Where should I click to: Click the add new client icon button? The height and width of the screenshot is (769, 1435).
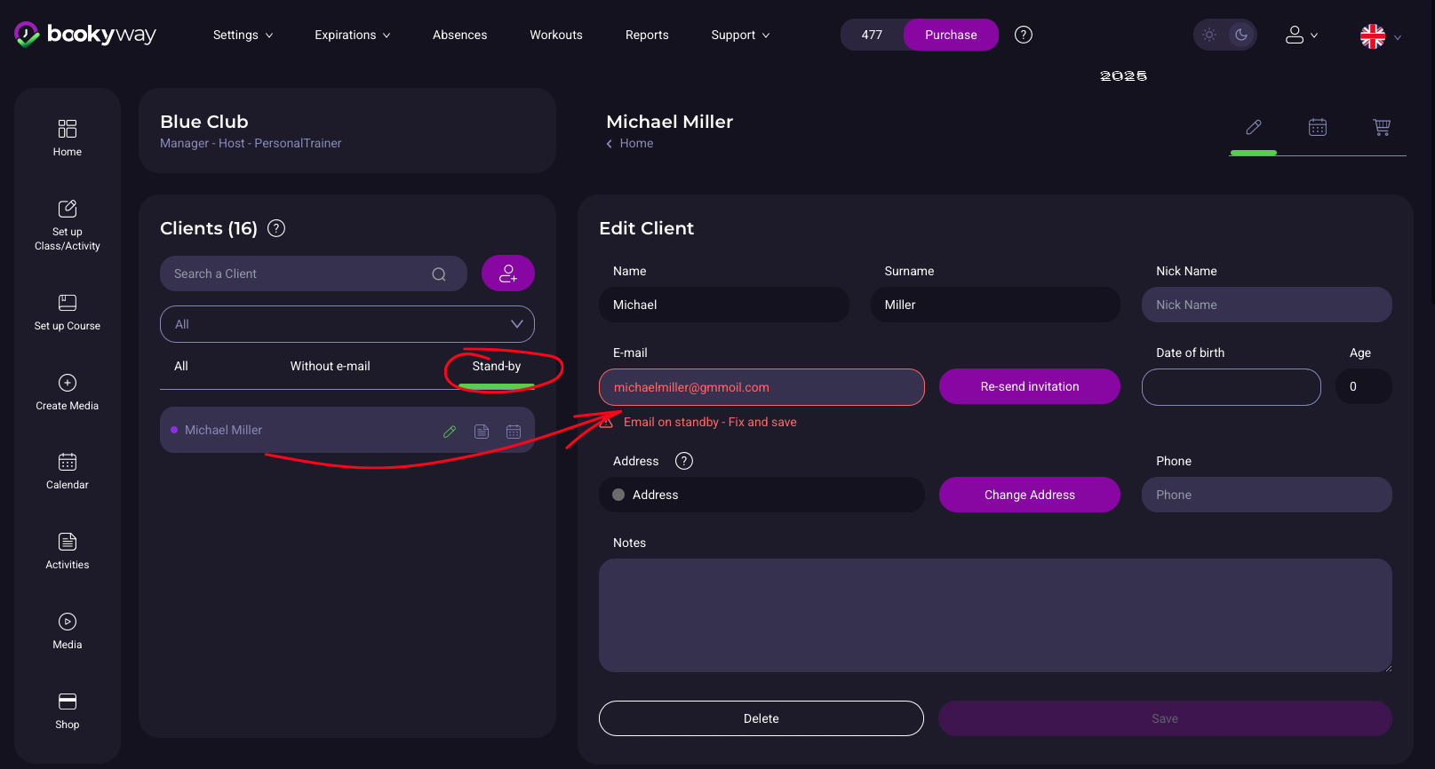point(507,274)
